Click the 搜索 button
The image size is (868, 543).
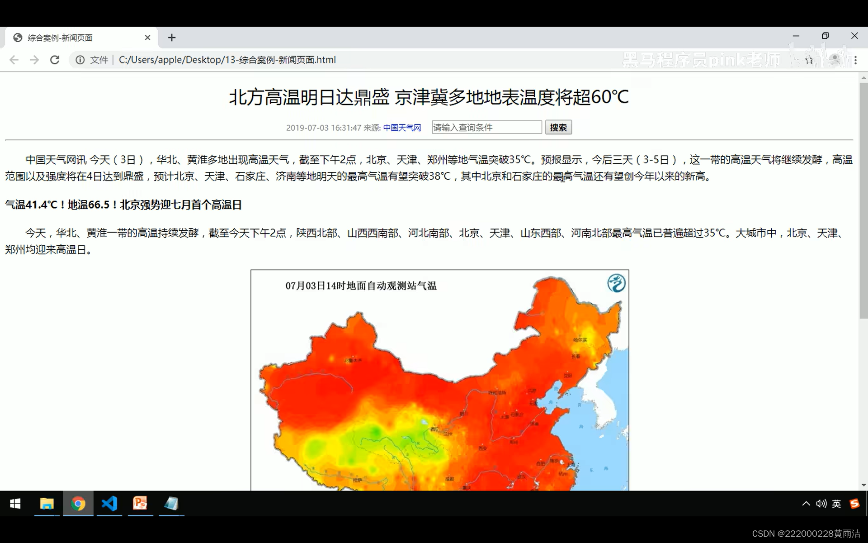tap(558, 128)
